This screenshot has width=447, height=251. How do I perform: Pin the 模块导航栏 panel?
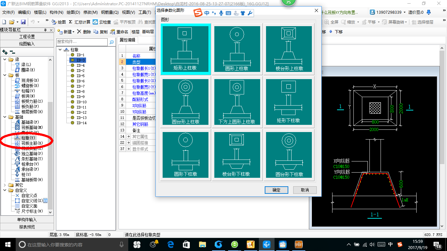click(46, 30)
